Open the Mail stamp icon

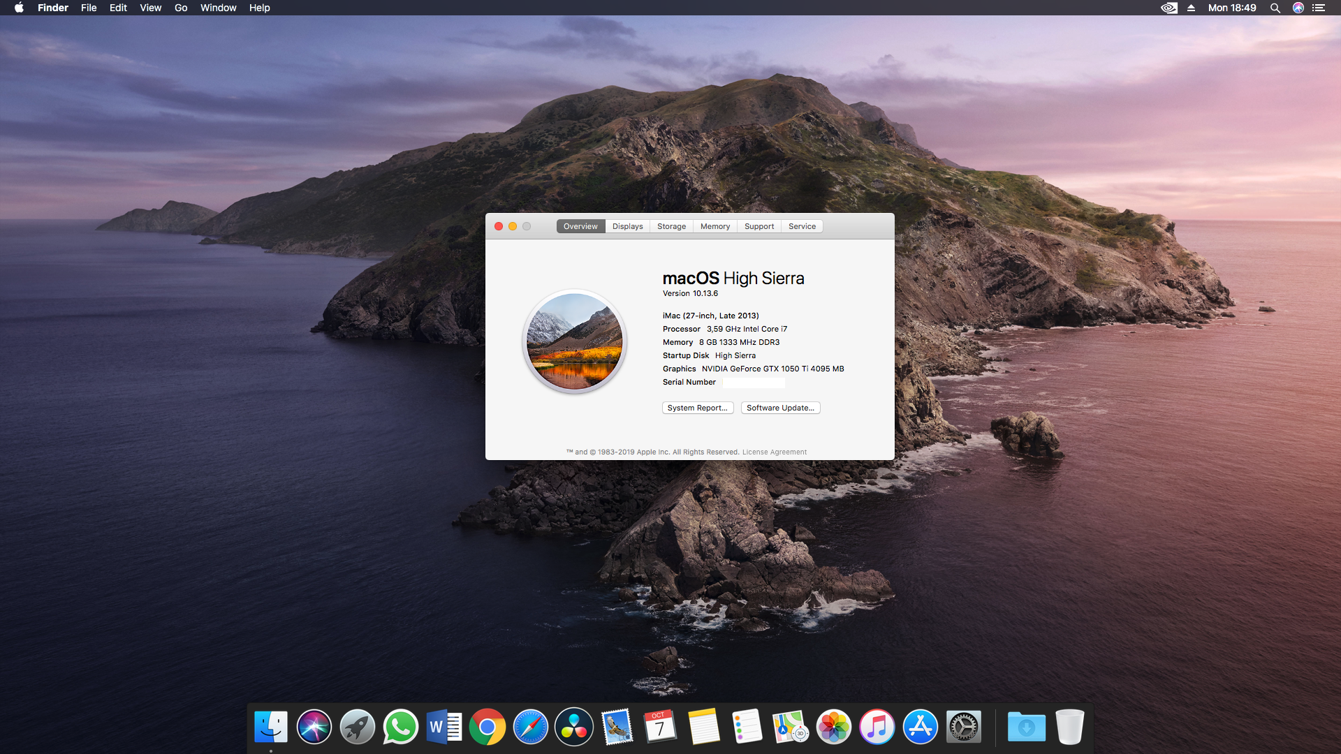click(x=617, y=727)
